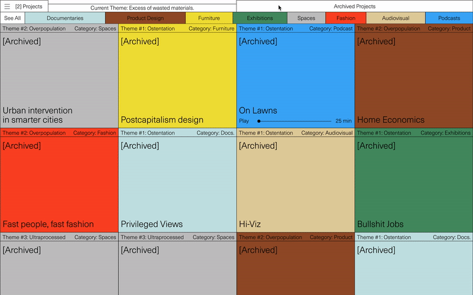Filter by Spaces category
473x295 pixels.
point(306,18)
